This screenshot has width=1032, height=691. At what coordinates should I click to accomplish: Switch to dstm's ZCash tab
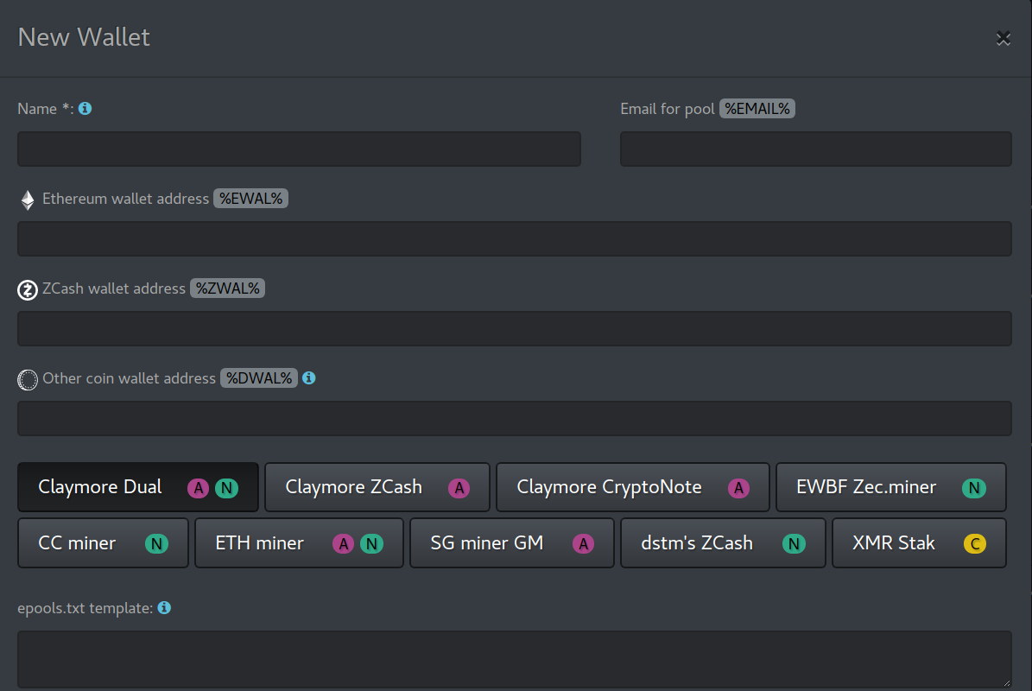click(x=723, y=543)
